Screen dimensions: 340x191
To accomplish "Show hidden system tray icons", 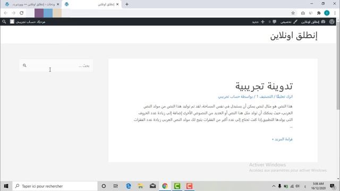I will tap(274, 186).
